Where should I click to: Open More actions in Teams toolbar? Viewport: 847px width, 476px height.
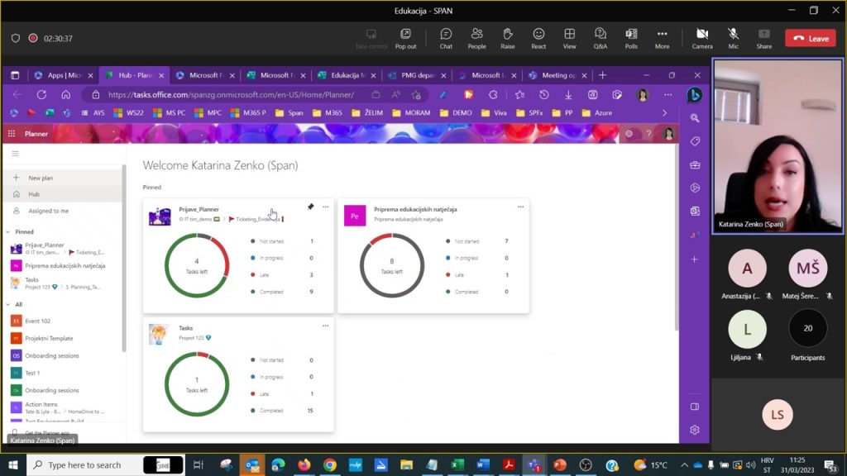coord(662,39)
